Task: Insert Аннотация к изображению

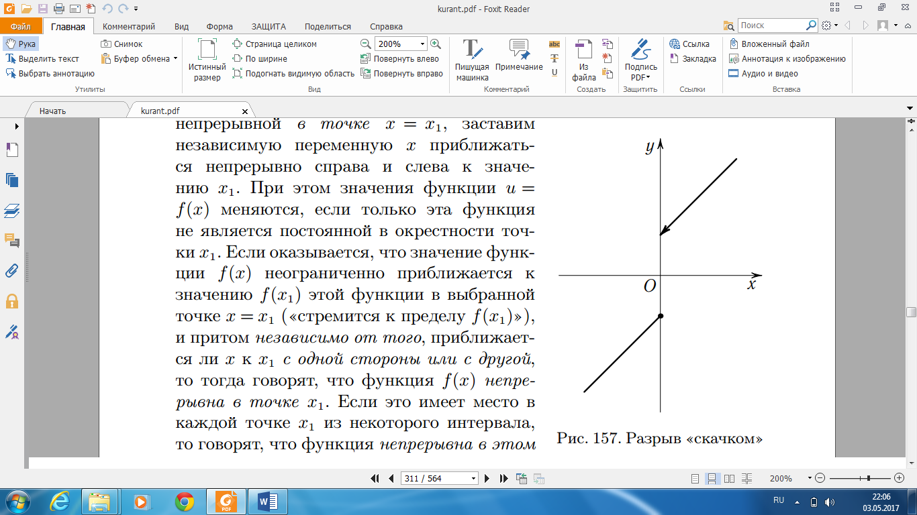Action: 787,59
